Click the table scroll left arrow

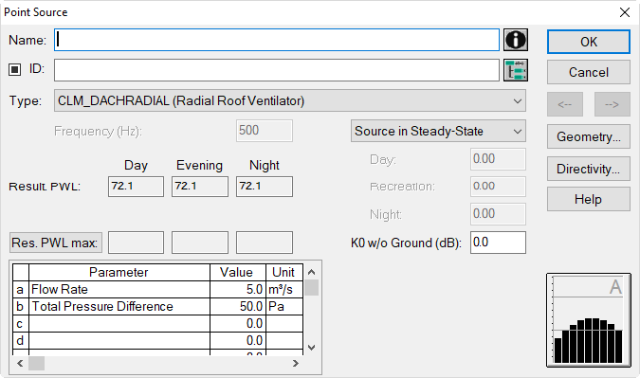pyautogui.click(x=20, y=363)
